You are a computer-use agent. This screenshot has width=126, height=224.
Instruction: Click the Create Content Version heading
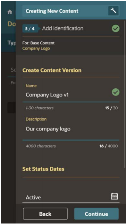click(x=52, y=70)
